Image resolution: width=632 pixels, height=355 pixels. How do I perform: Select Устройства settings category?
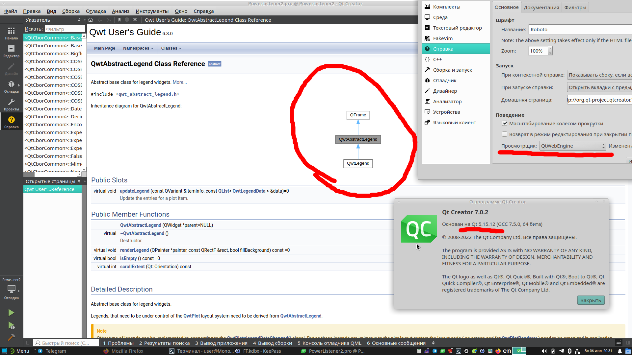(456, 112)
